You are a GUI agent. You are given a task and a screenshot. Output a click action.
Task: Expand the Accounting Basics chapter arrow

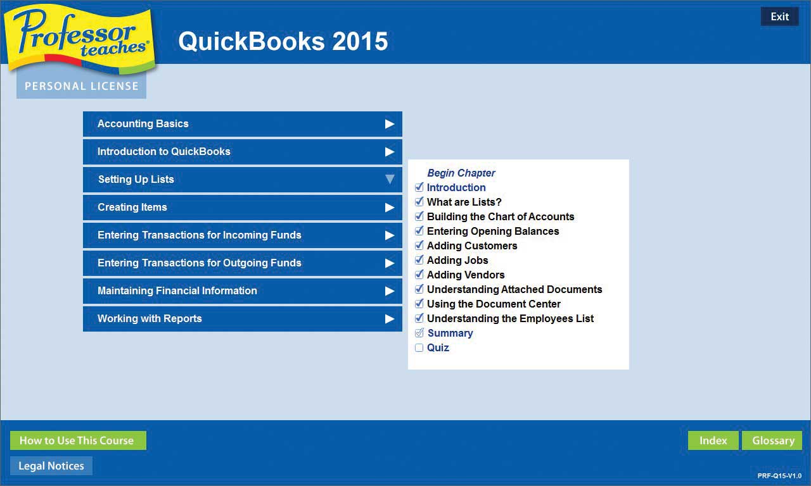(390, 124)
